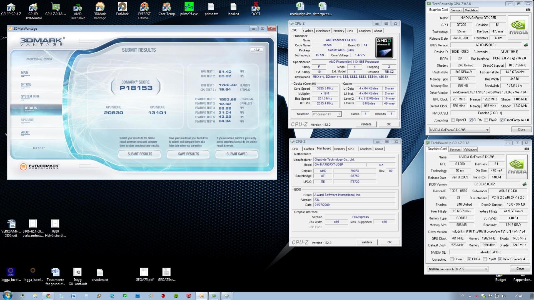Screen dimensions: 534x300
Task: Select MAIN in 3DMark Vantage sidebar
Action: [x=25, y=72]
